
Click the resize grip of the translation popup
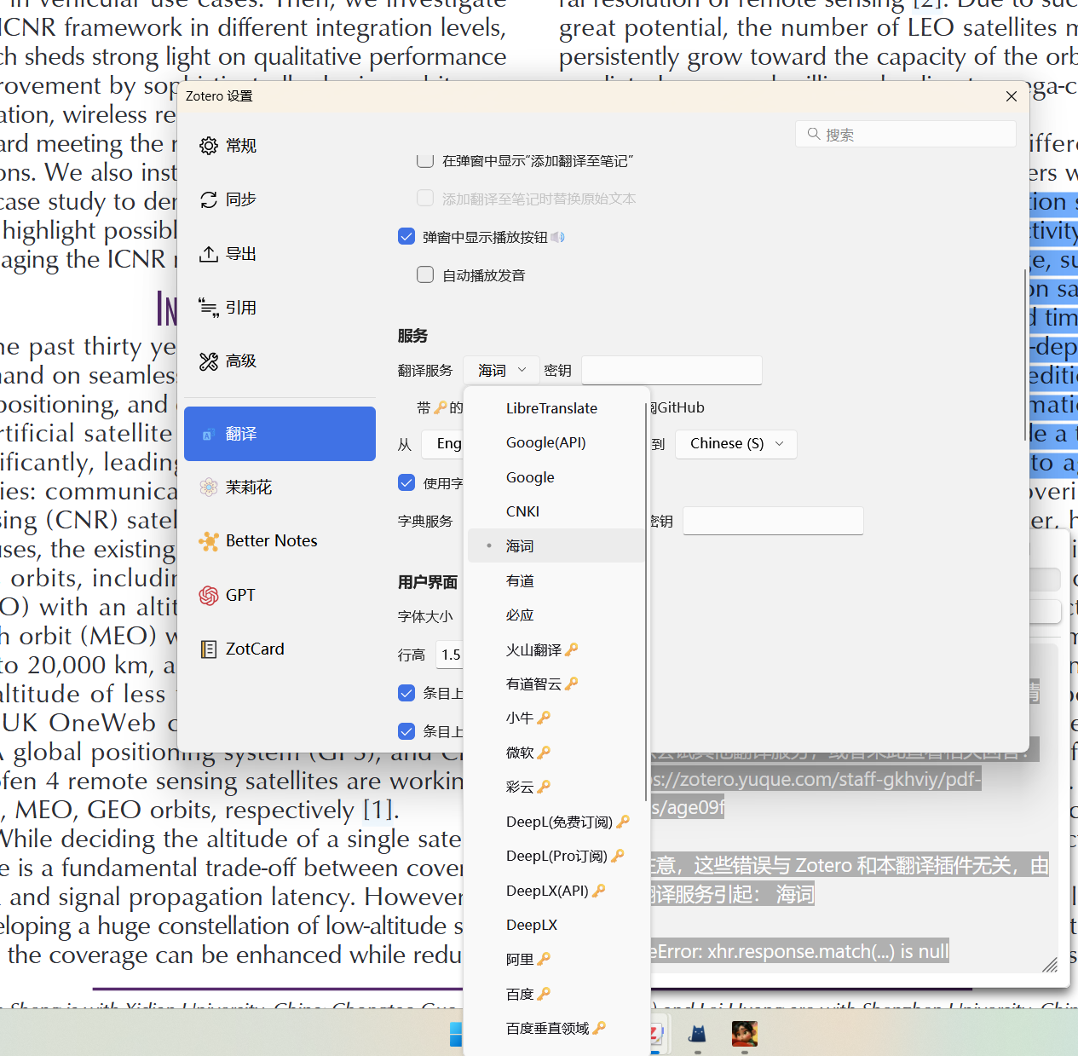tap(1050, 964)
